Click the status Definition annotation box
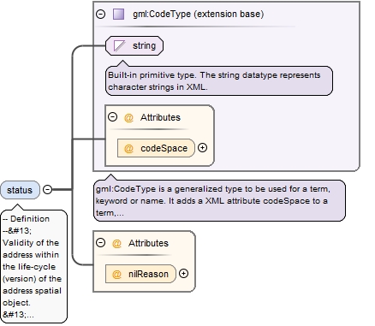Viewport: 375px width, 326px height. click(34, 267)
